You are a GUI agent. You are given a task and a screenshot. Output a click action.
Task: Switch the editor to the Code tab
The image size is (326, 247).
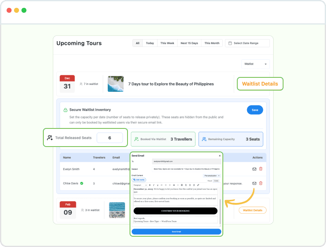216,181
